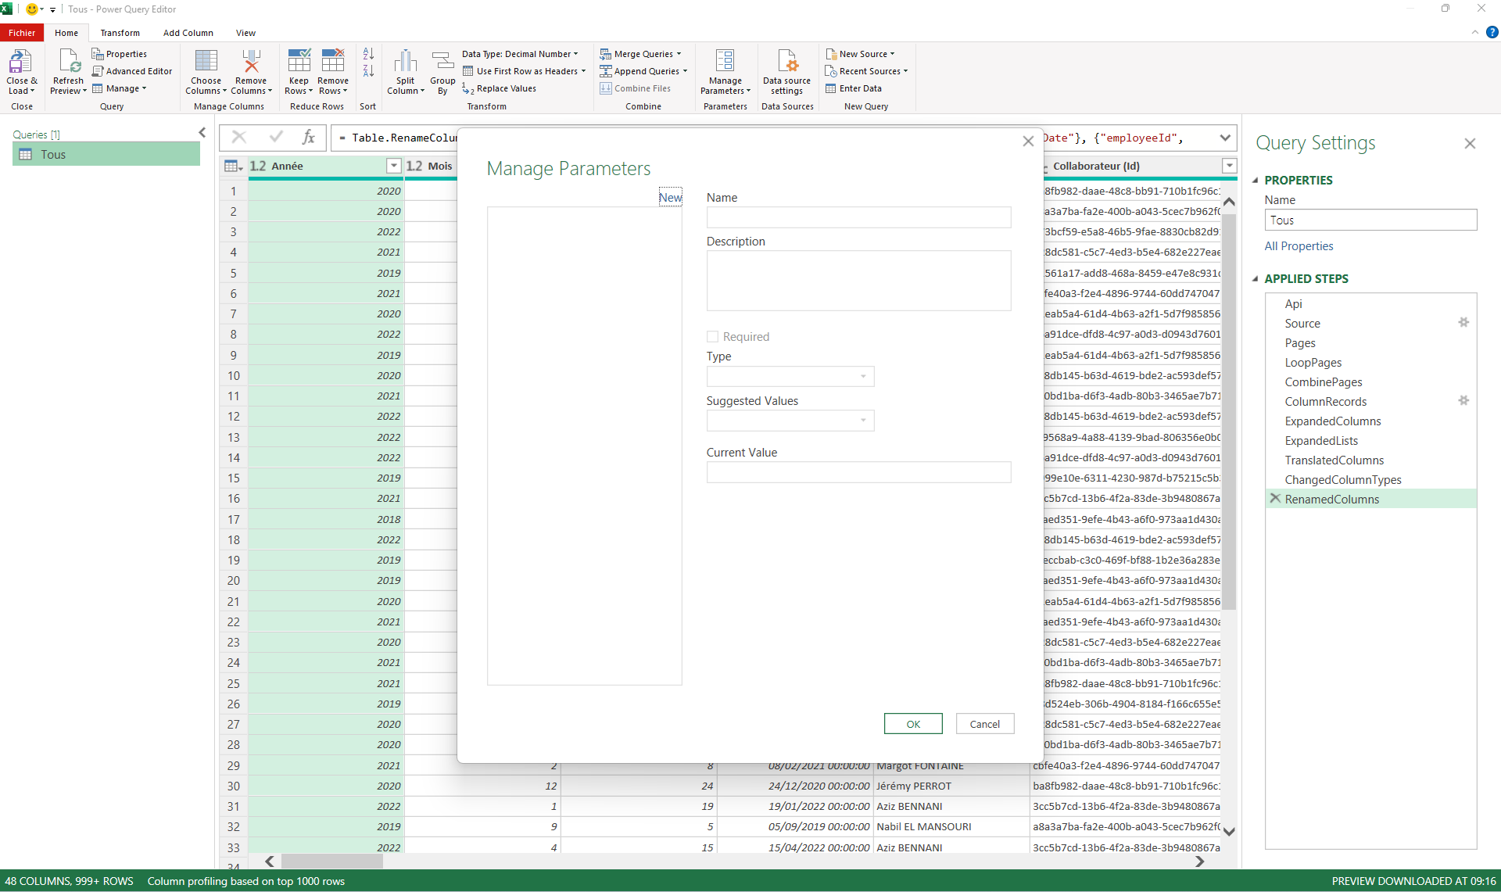
Task: Click the parameter Name input field
Action: 858,217
